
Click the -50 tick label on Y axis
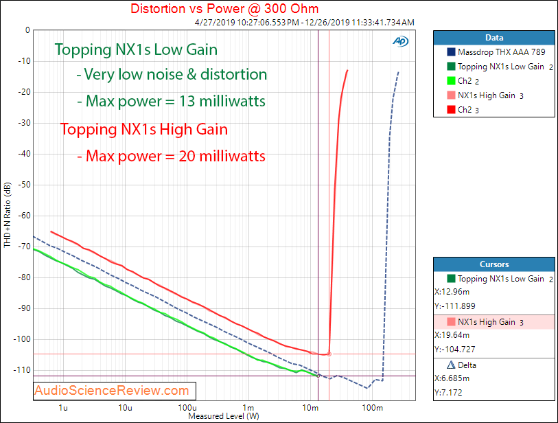point(24,185)
